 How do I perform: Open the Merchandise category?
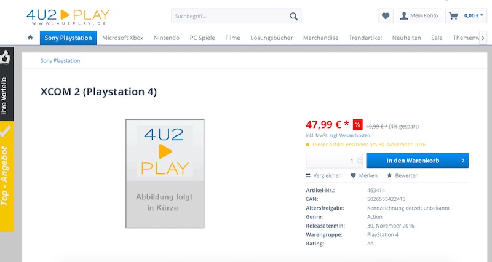[320, 38]
